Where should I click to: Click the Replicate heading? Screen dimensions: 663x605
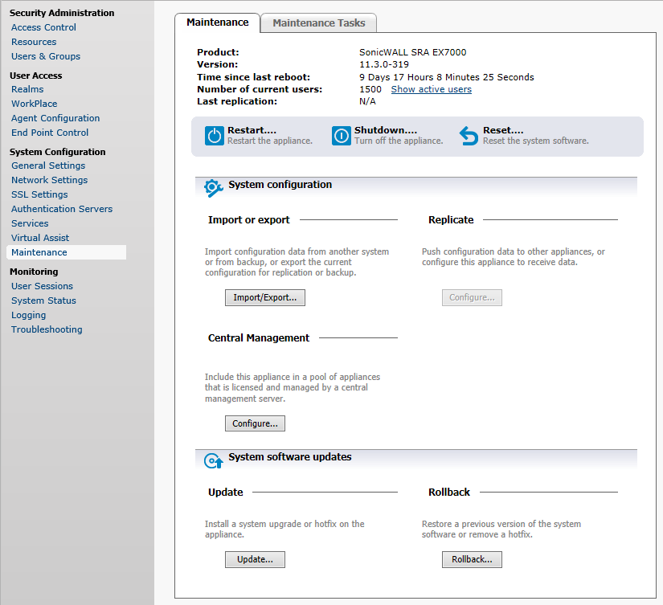click(x=451, y=220)
